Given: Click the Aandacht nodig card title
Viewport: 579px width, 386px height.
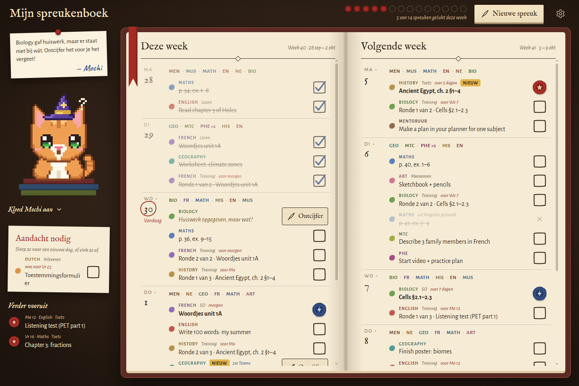Looking at the screenshot, I should tap(43, 238).
